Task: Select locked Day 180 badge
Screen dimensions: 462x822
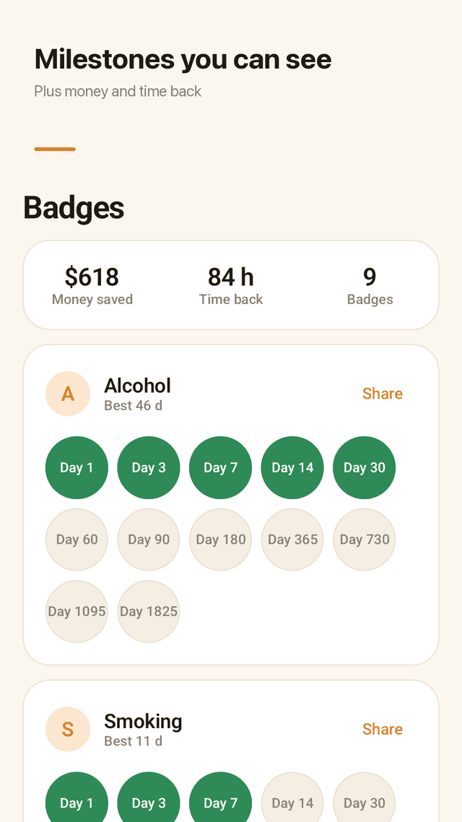Action: pos(220,540)
